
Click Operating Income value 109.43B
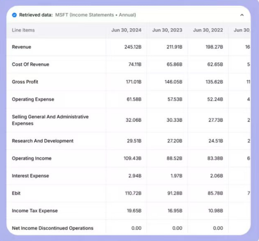coord(133,158)
